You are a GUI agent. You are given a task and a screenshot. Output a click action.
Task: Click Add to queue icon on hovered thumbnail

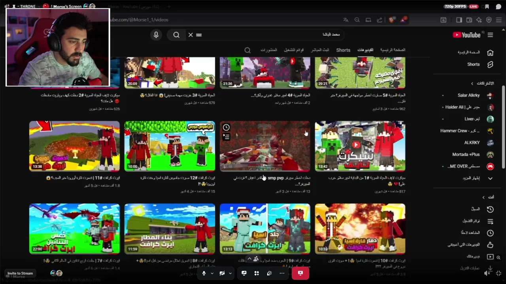226,137
